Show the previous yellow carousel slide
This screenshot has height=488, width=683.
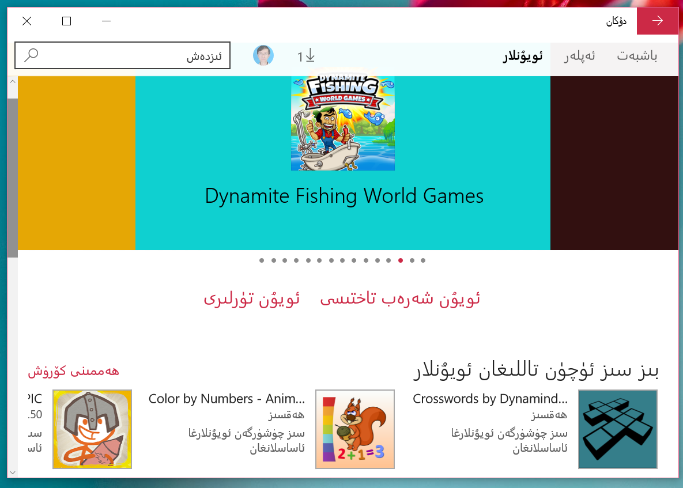coord(77,163)
